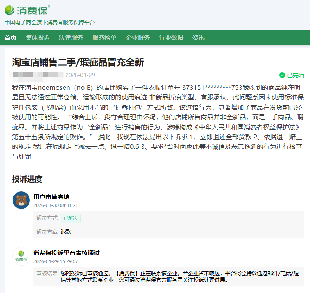Click the 用户申请完结 progress heading
This screenshot has height=293, width=310.
51,197
